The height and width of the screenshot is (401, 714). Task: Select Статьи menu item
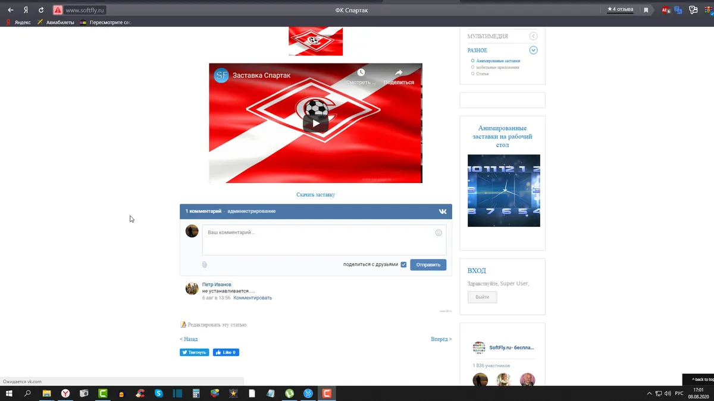(x=483, y=74)
